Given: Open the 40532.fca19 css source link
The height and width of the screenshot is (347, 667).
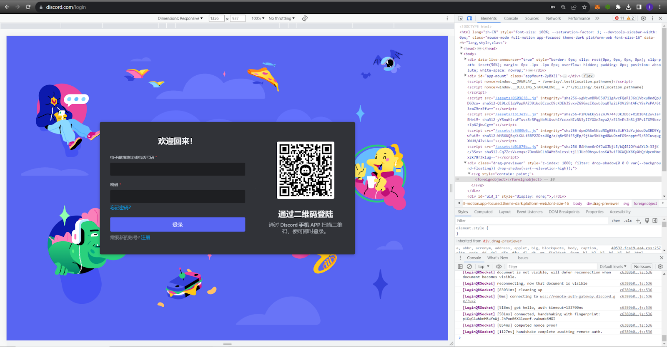Looking at the screenshot, I should (x=636, y=248).
